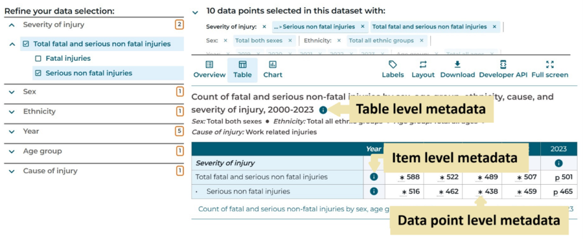This screenshot has width=583, height=239.
Task: Remove the Total both sexes chip
Action: [x=290, y=41]
